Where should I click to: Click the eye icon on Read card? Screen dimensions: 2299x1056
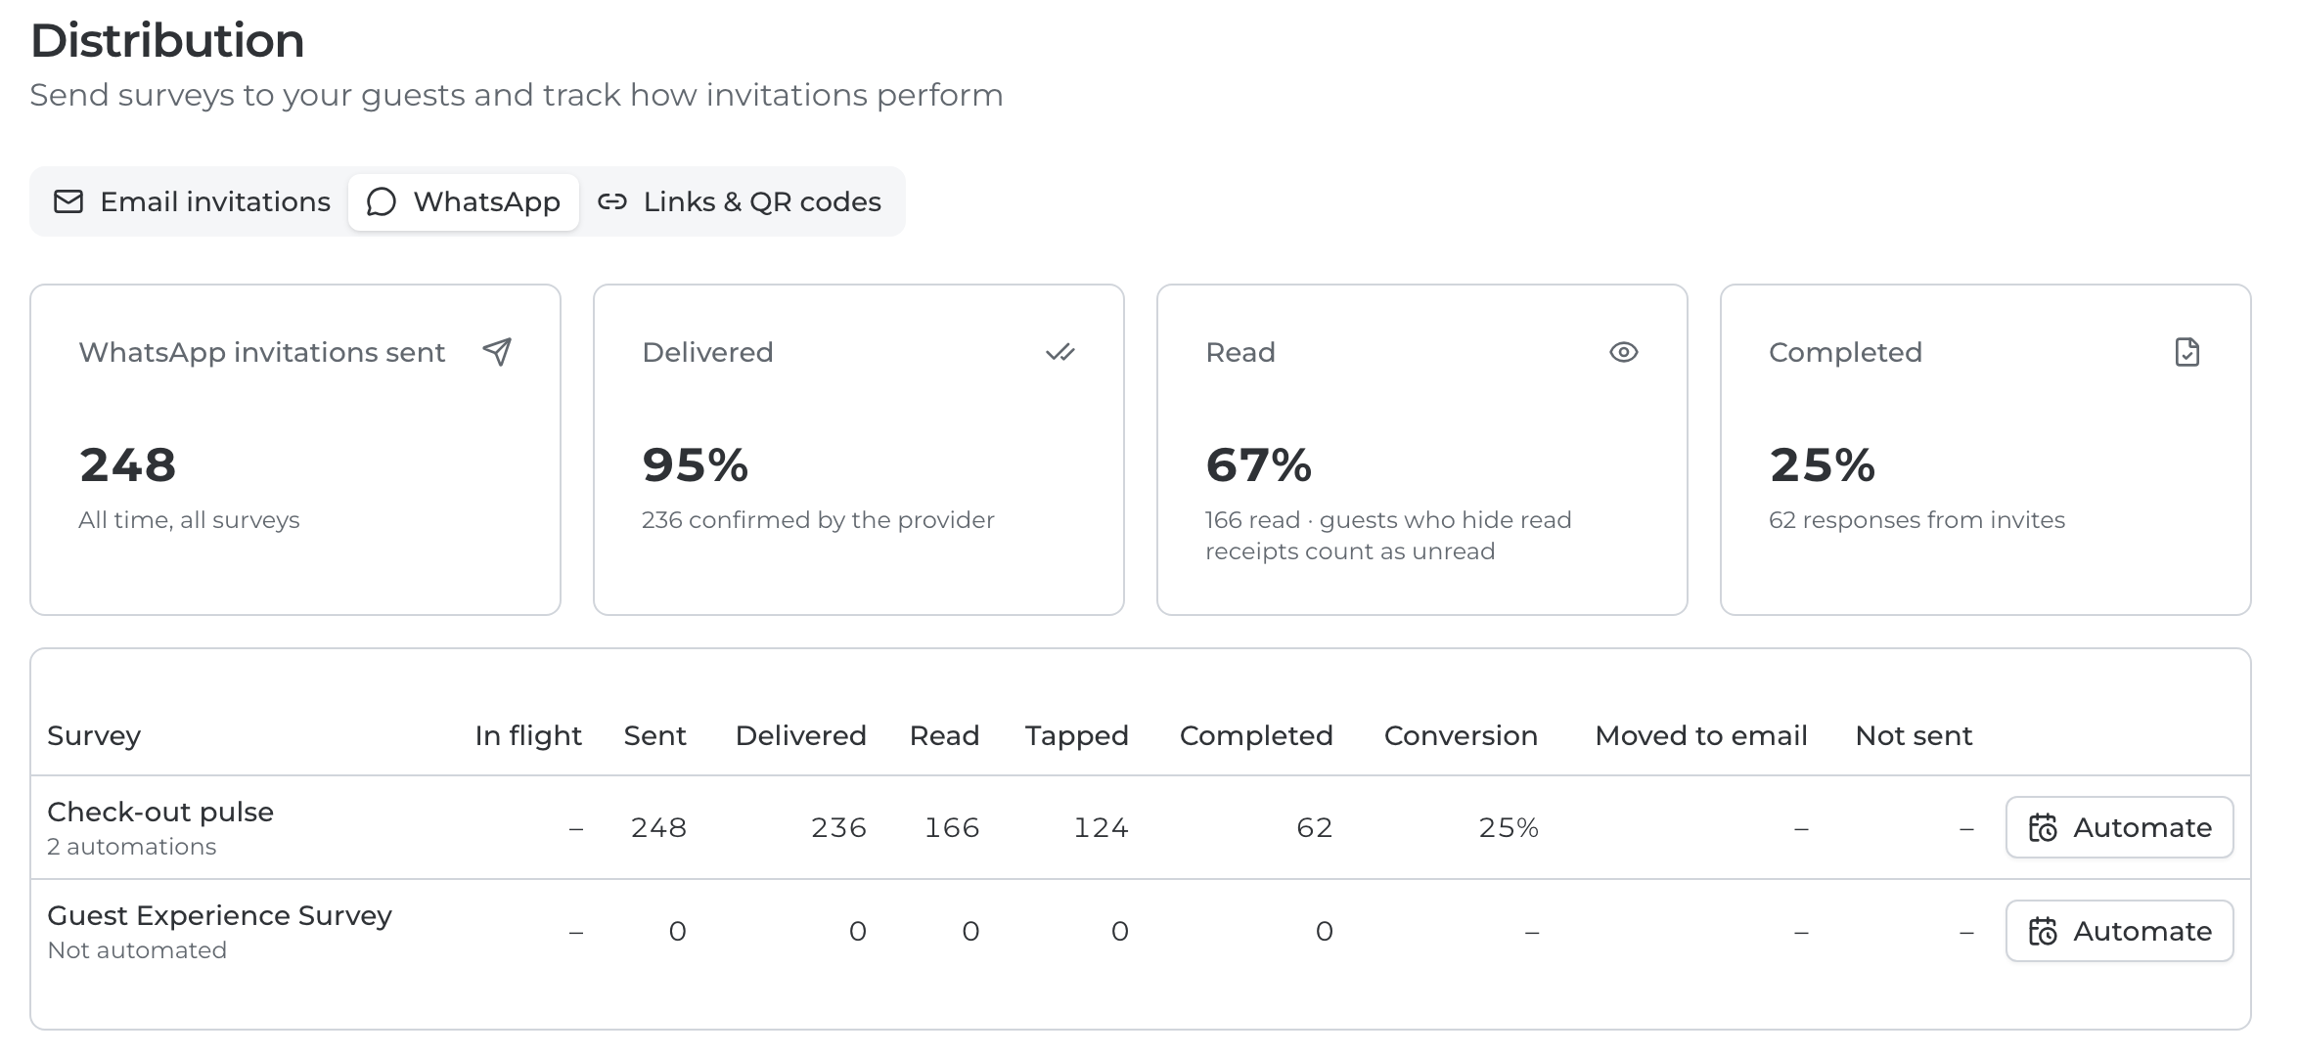pyautogui.click(x=1624, y=352)
